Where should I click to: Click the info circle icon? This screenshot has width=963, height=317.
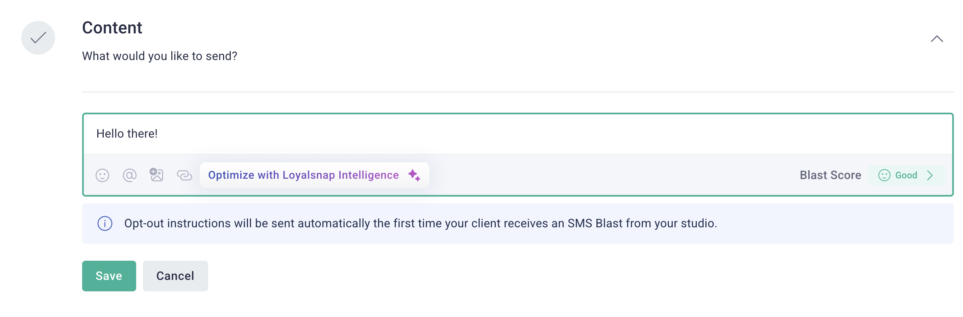105,223
